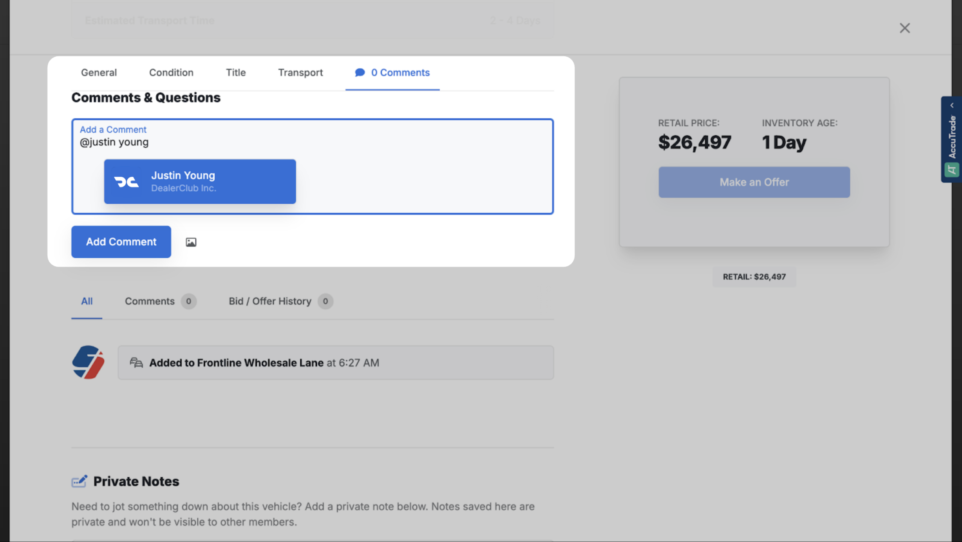Click Make an Offer button
This screenshot has width=962, height=542.
pos(754,182)
